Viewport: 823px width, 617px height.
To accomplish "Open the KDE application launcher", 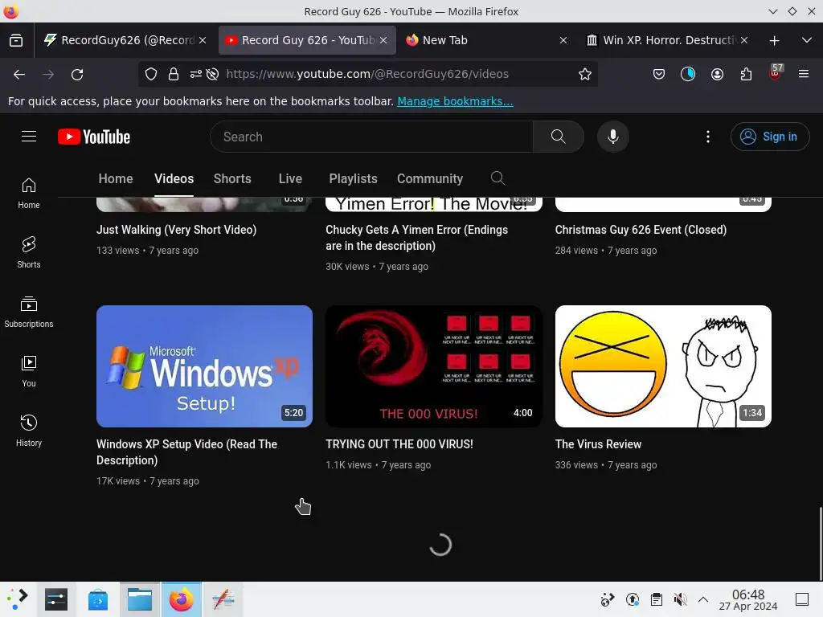I will coord(18,599).
